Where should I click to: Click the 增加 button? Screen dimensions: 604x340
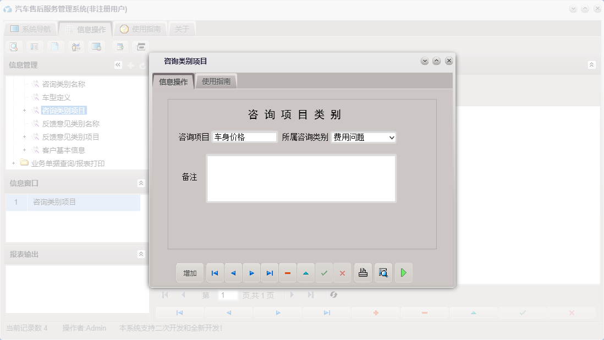(190, 272)
